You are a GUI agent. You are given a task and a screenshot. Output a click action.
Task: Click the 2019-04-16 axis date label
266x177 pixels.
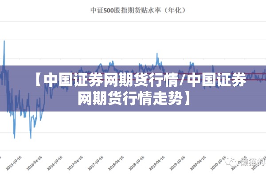[x=157, y=163]
